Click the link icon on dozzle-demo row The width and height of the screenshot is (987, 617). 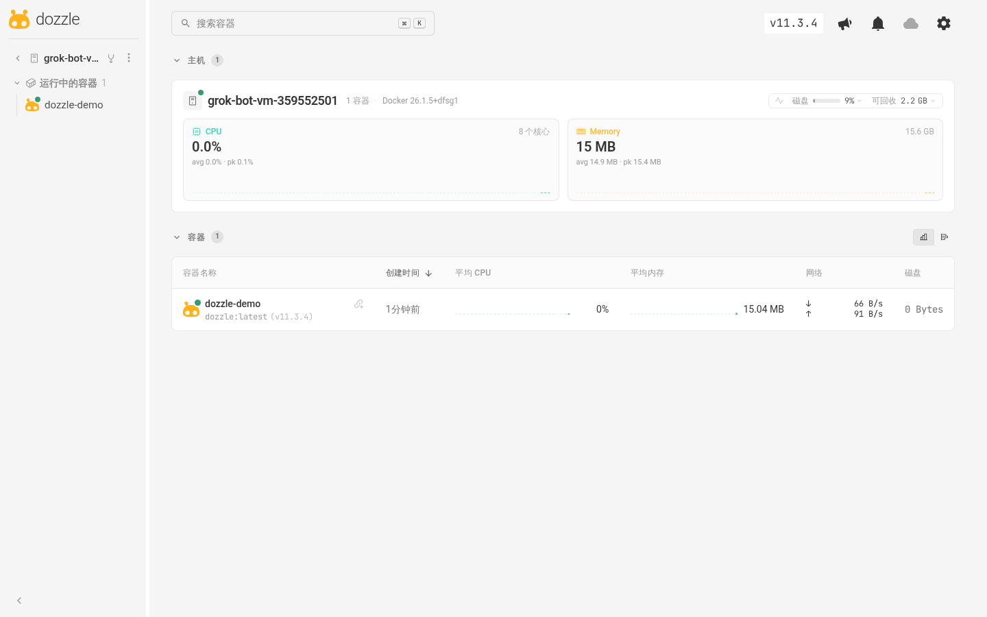tap(358, 304)
